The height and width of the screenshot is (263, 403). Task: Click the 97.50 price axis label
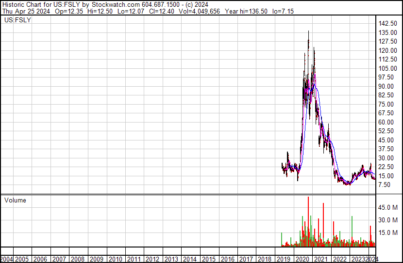coord(386,77)
